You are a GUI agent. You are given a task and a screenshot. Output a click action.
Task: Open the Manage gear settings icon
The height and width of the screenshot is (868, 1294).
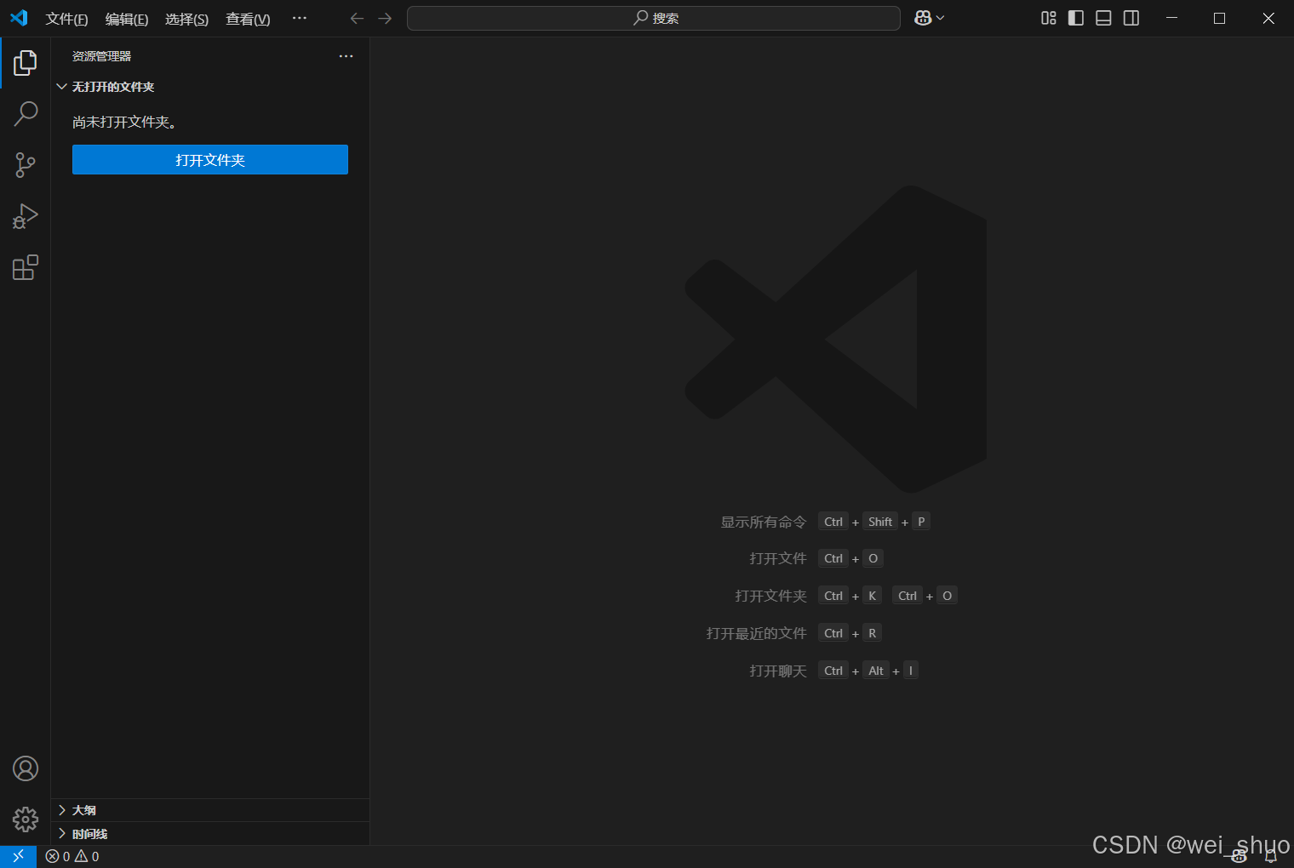[26, 819]
